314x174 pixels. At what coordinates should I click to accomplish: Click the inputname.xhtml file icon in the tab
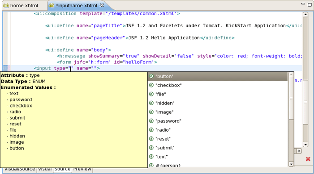[x=52, y=6]
